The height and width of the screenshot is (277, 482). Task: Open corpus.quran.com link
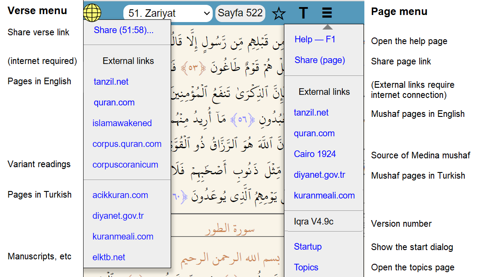127,144
